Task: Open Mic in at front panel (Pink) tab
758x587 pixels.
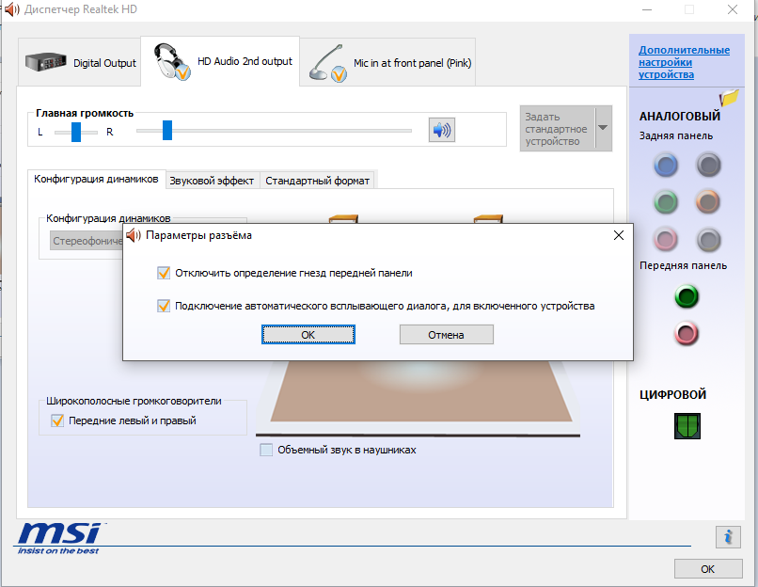Action: (x=387, y=62)
